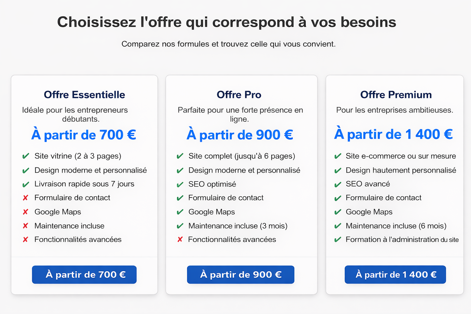Click green check beside SEO avancé
The width and height of the screenshot is (471, 314).
(x=338, y=185)
